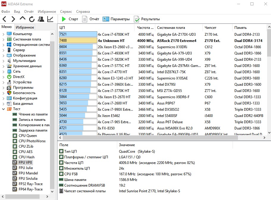Open the Отчёт menu in menu bar

click(29, 12)
